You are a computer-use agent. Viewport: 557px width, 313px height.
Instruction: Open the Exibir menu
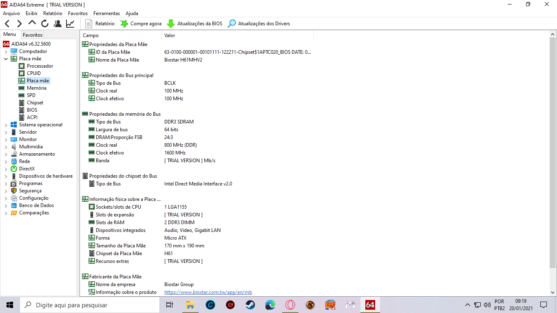click(x=31, y=13)
